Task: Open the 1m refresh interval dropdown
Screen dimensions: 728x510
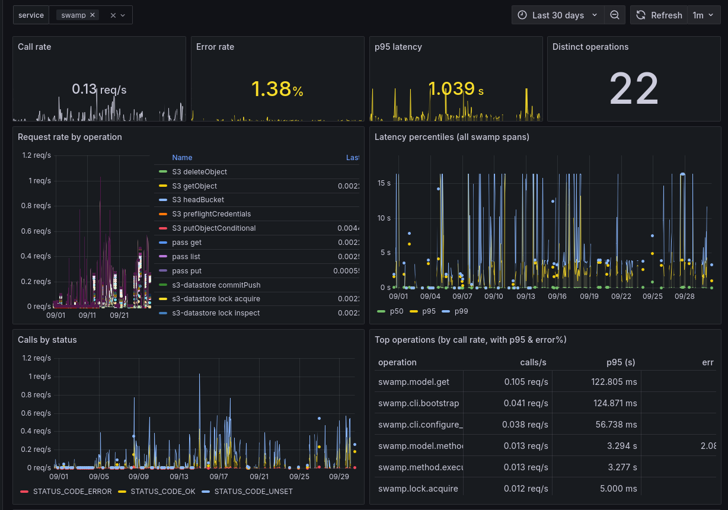Action: tap(703, 15)
